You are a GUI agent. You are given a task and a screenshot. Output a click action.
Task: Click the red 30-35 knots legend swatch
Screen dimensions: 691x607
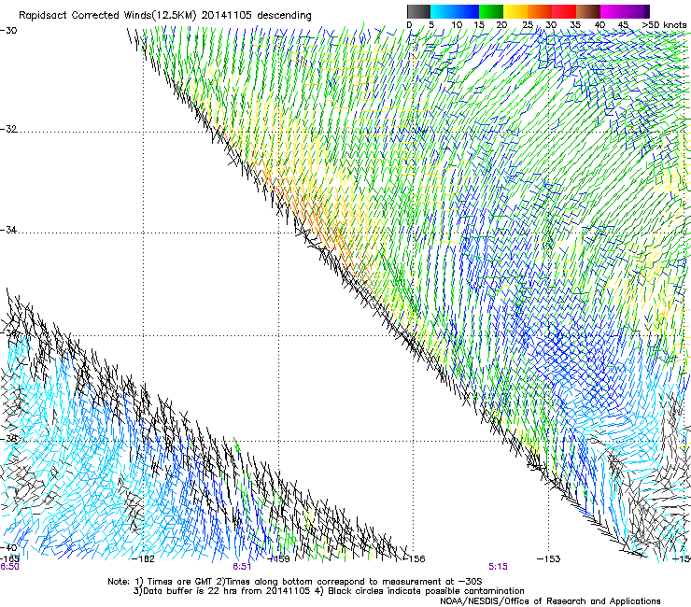(x=564, y=11)
